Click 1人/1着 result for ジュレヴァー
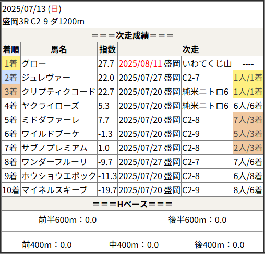Viewport: 265px width, 254px height. 248,78
